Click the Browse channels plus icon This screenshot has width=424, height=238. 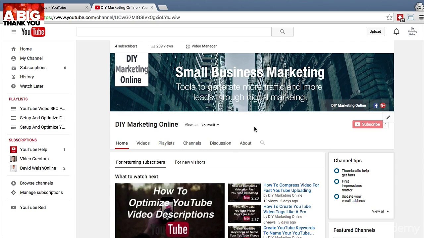tap(14, 183)
